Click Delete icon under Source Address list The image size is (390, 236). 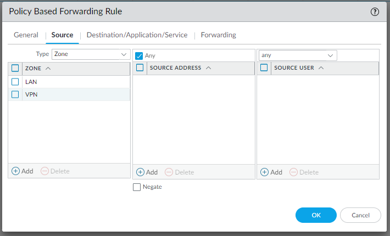(x=169, y=172)
